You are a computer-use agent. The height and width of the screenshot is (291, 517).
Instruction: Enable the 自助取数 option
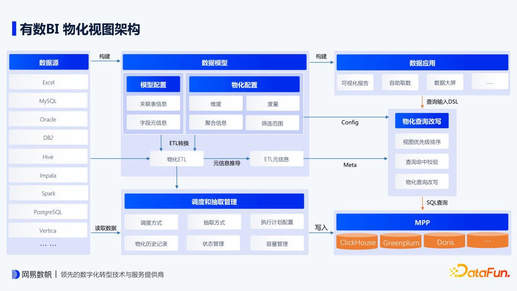tap(400, 82)
